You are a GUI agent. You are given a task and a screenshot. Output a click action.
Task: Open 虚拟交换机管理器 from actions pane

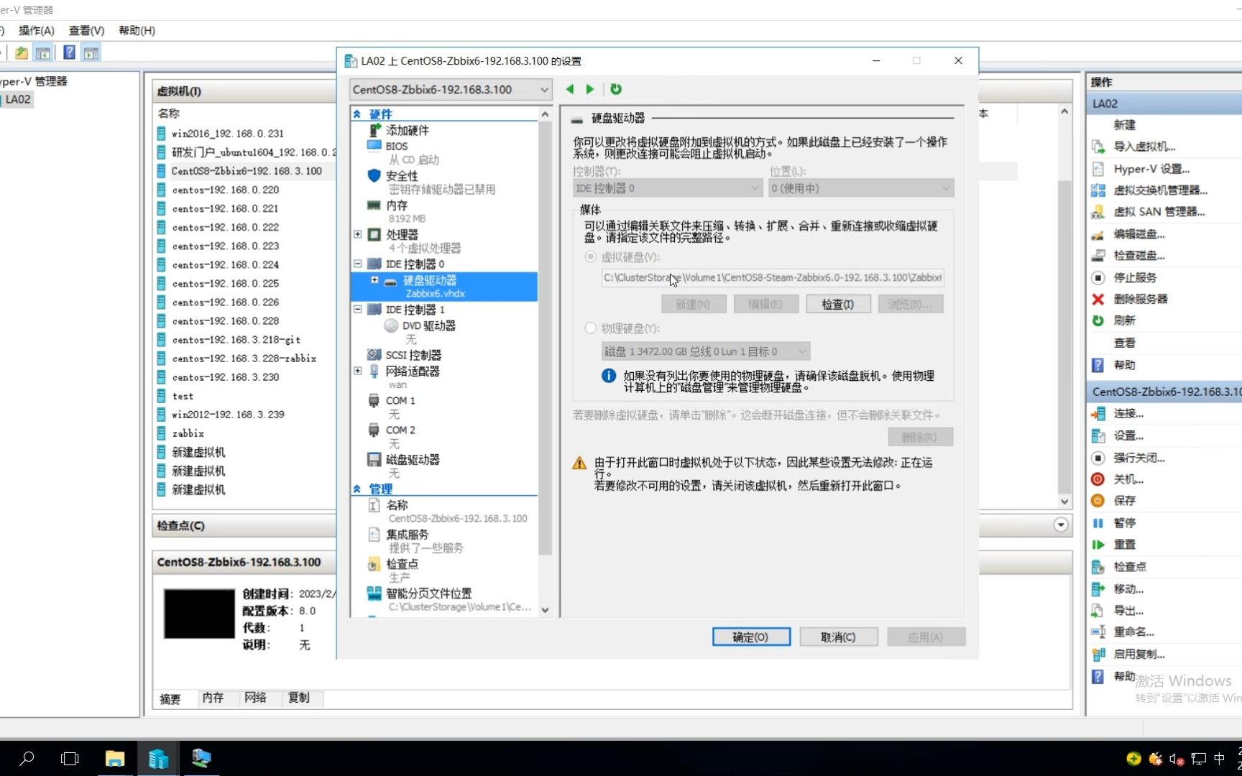1160,190
